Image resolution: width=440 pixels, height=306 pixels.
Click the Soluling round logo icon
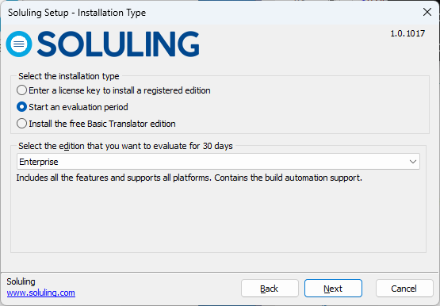[19, 44]
